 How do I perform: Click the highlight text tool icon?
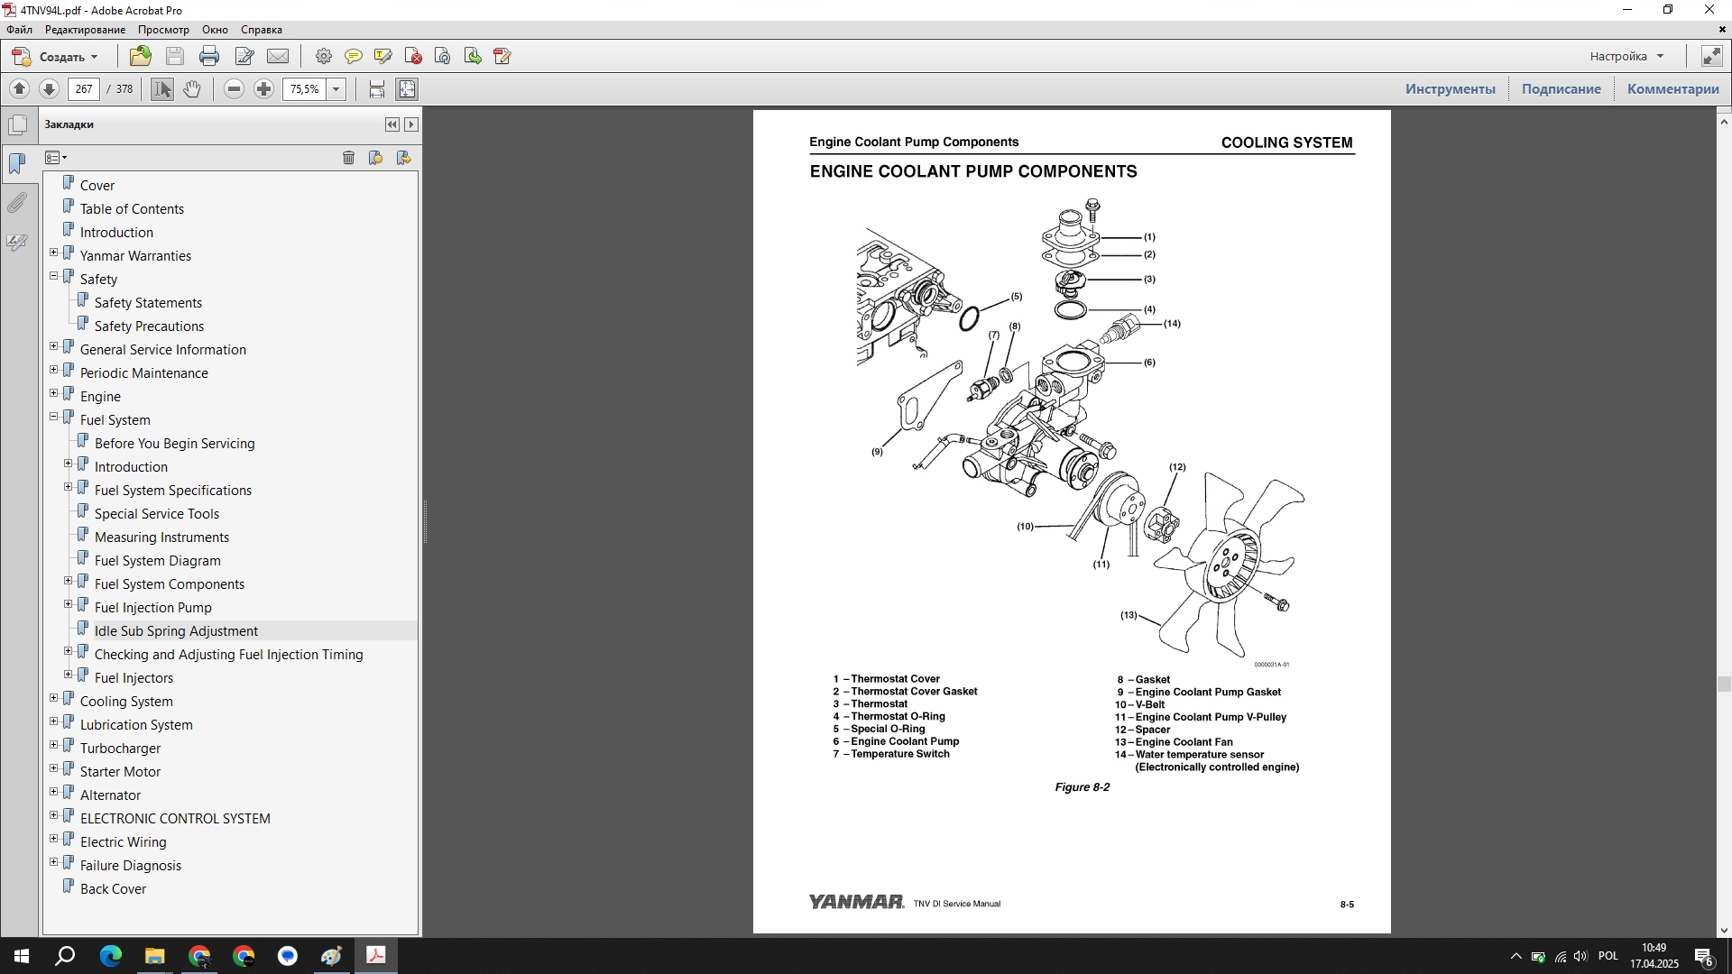(x=383, y=57)
